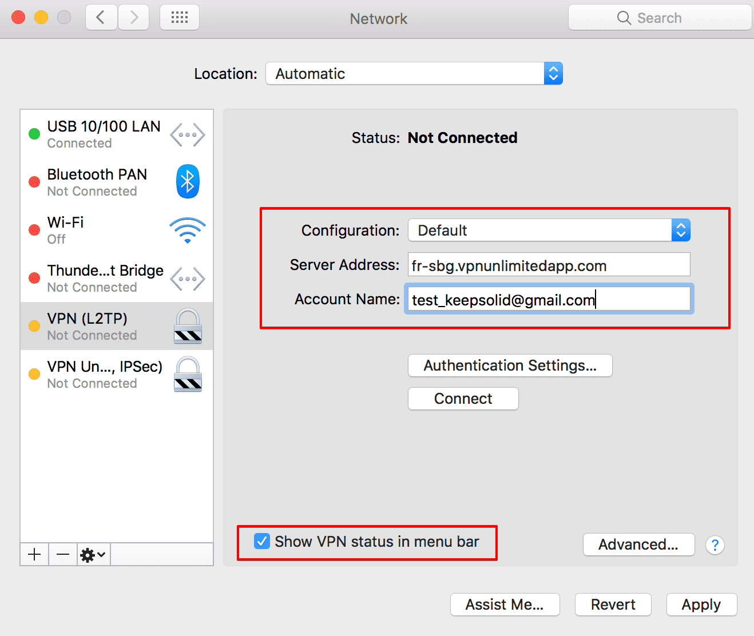Click the Connect button

463,399
